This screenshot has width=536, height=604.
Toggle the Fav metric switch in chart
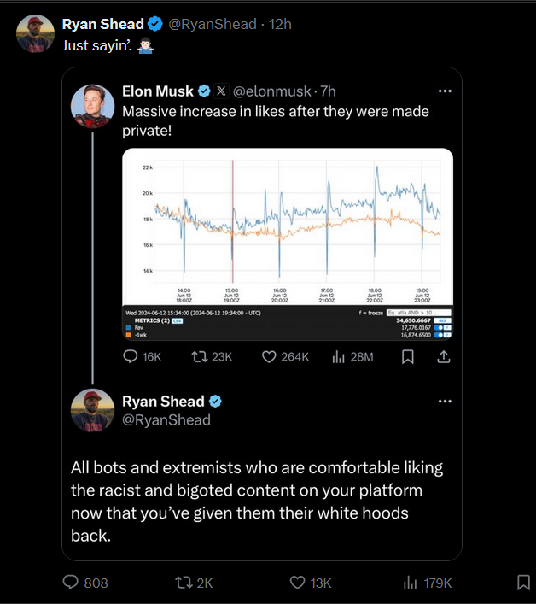click(441, 328)
